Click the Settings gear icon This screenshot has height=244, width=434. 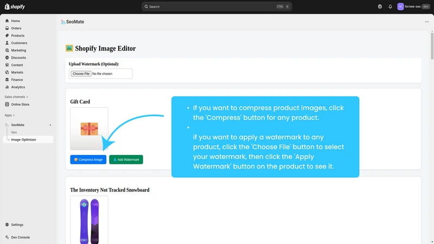tap(7, 224)
